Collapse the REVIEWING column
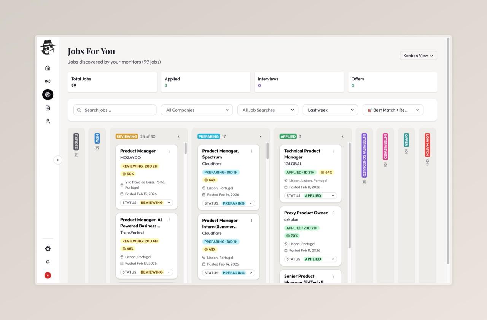Screen dimensions: 487x320 178,136
